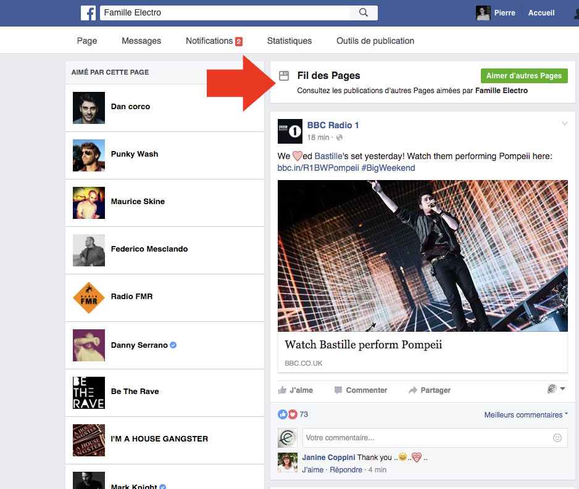Click the Be The Rave logo
The width and height of the screenshot is (579, 489).
[89, 393]
